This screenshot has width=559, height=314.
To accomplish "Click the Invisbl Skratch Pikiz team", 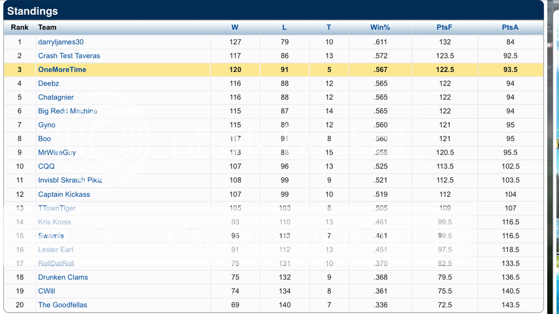I will tap(70, 180).
